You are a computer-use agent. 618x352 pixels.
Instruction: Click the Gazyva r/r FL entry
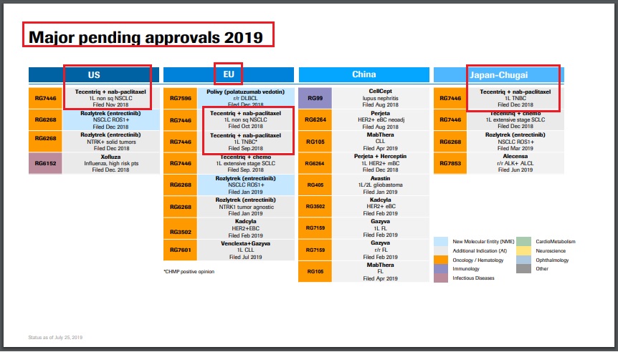pyautogui.click(x=381, y=250)
